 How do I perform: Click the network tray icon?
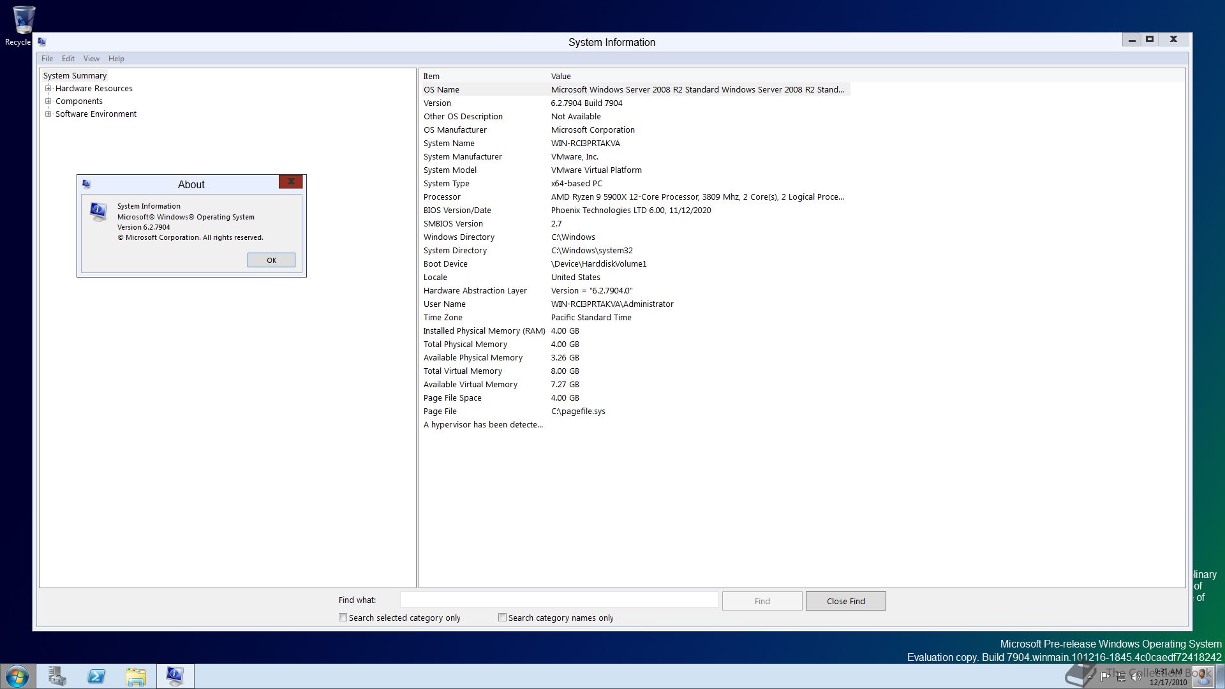point(1121,677)
